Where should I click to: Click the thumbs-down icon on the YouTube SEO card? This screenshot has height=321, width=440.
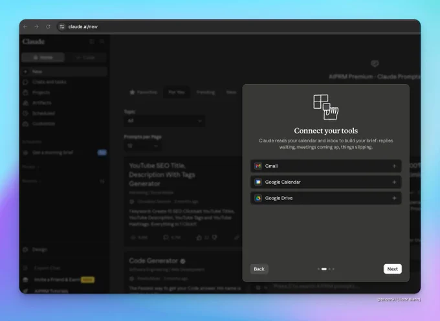tap(215, 238)
